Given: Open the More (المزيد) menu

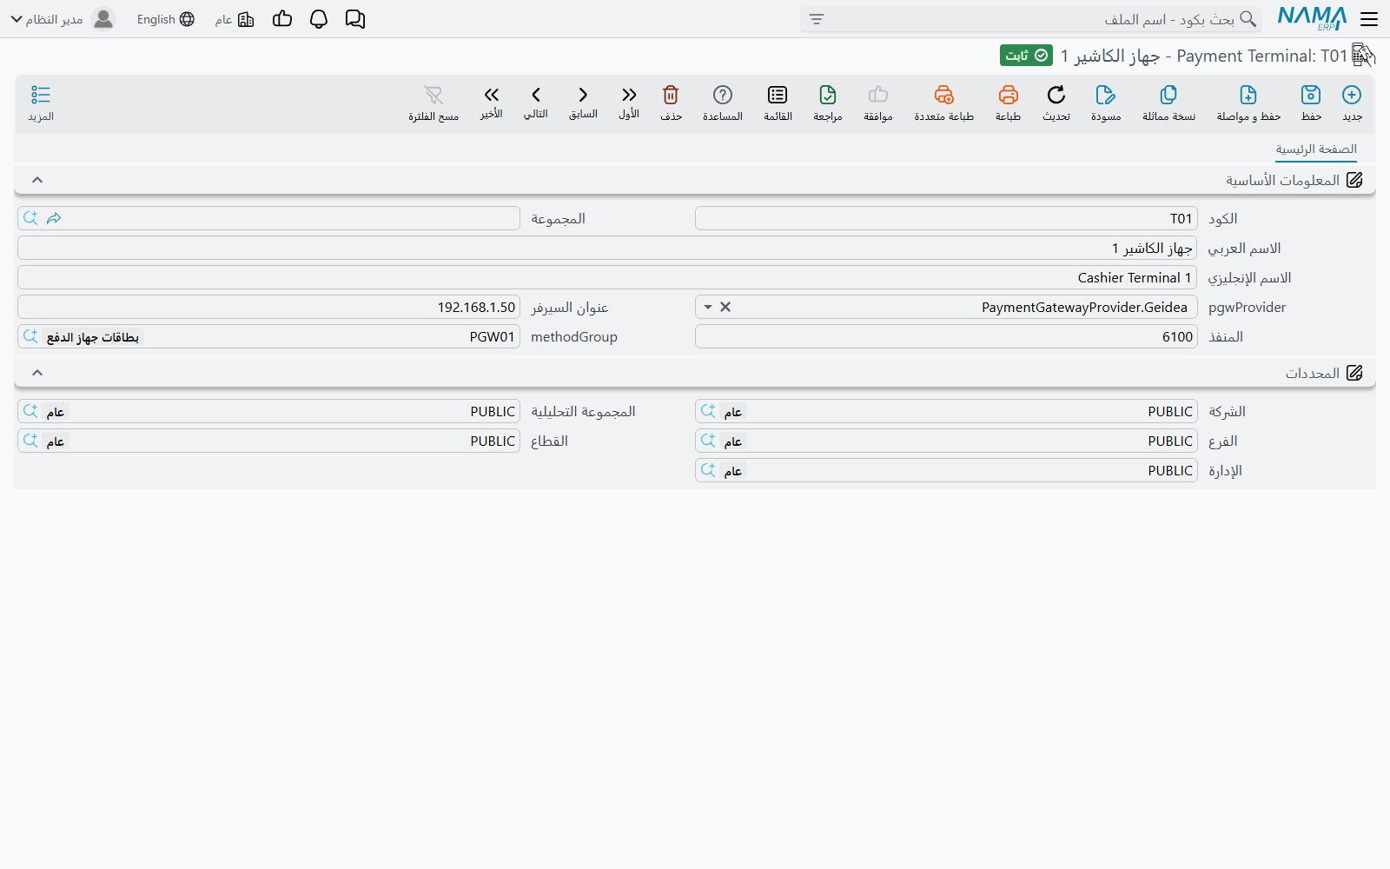Looking at the screenshot, I should coord(41,103).
